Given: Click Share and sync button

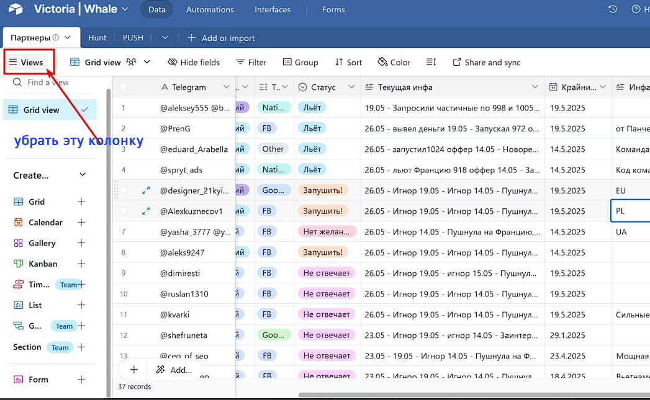Looking at the screenshot, I should tap(486, 62).
